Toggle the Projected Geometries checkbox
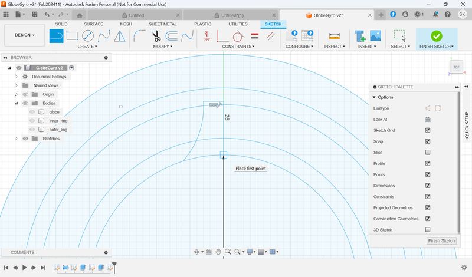The image size is (472, 277). click(x=427, y=207)
